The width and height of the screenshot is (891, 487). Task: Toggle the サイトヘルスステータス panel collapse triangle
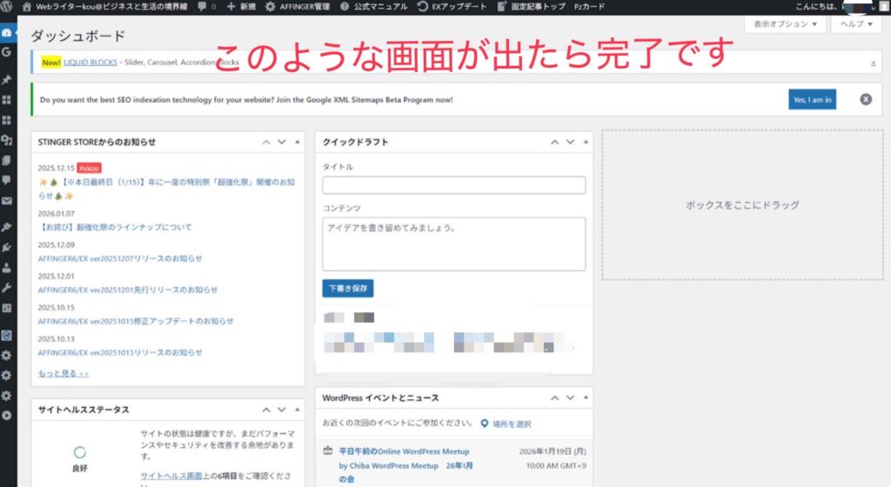click(x=298, y=410)
